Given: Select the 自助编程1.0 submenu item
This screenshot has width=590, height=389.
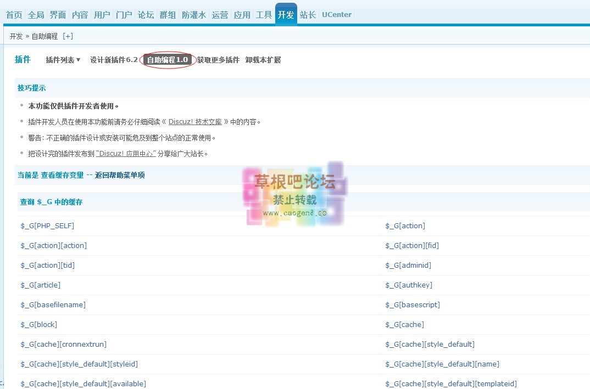Looking at the screenshot, I should 168,60.
